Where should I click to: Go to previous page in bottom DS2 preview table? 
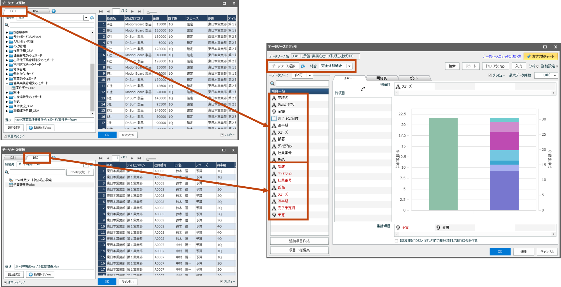[108, 158]
